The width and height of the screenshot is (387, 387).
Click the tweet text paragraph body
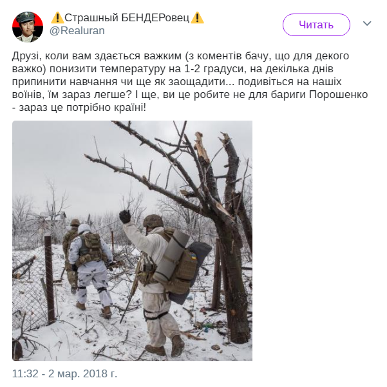click(x=190, y=81)
